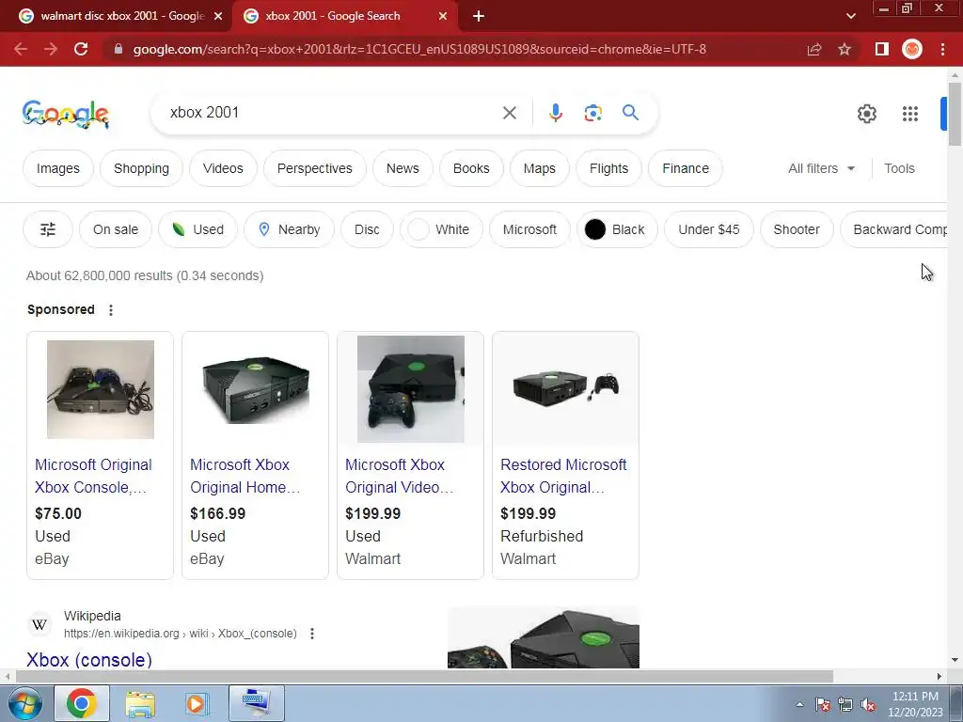Close the 'xbox 2001' tab
This screenshot has width=963, height=722.
[443, 17]
